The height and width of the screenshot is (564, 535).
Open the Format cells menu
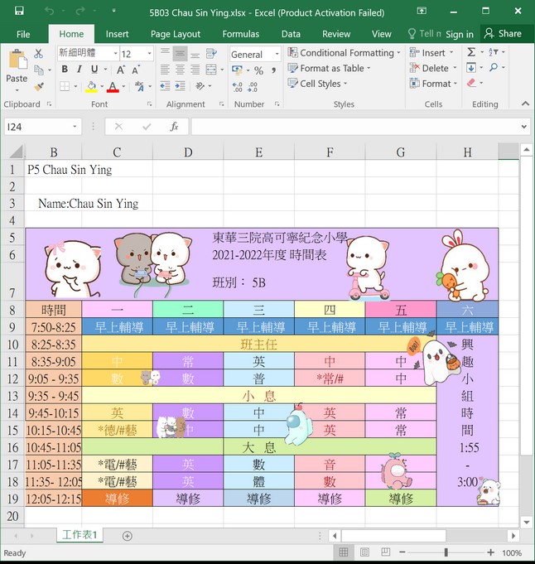point(433,84)
